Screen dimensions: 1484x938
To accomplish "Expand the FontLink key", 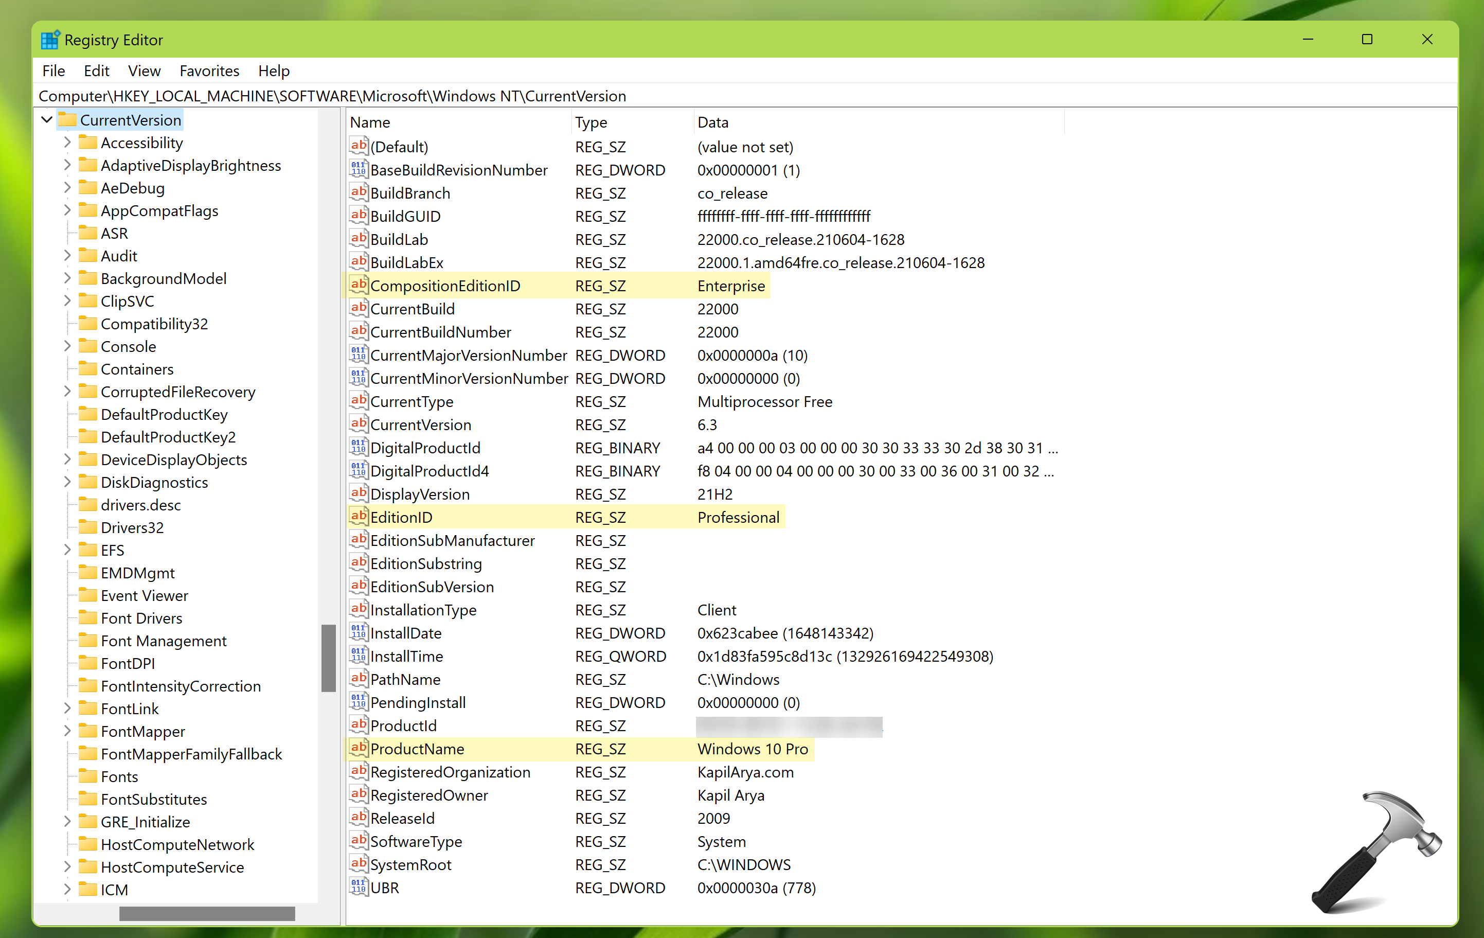I will pyautogui.click(x=67, y=708).
